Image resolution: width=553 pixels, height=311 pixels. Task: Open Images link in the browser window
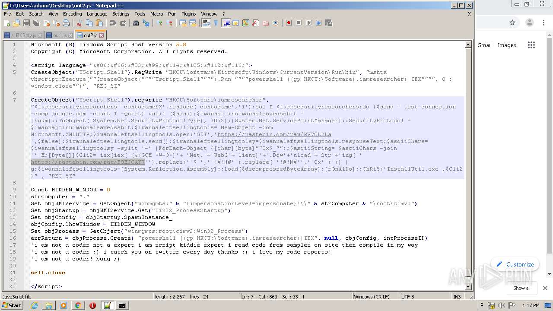(x=507, y=45)
